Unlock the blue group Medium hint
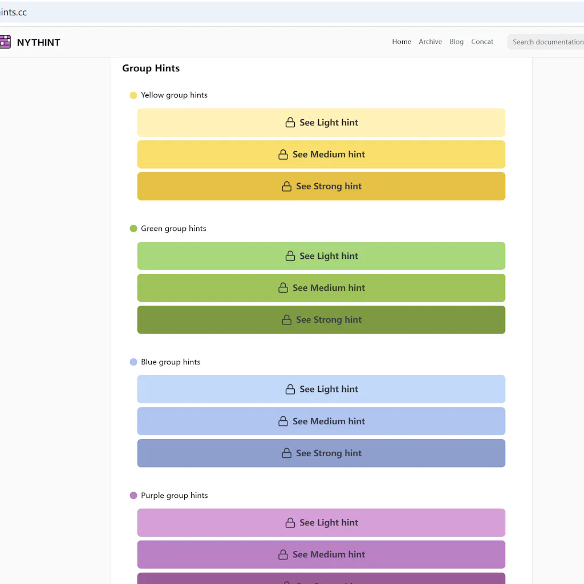 (321, 421)
